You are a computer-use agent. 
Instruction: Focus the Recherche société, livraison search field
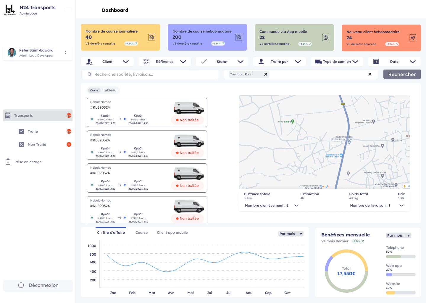point(150,74)
